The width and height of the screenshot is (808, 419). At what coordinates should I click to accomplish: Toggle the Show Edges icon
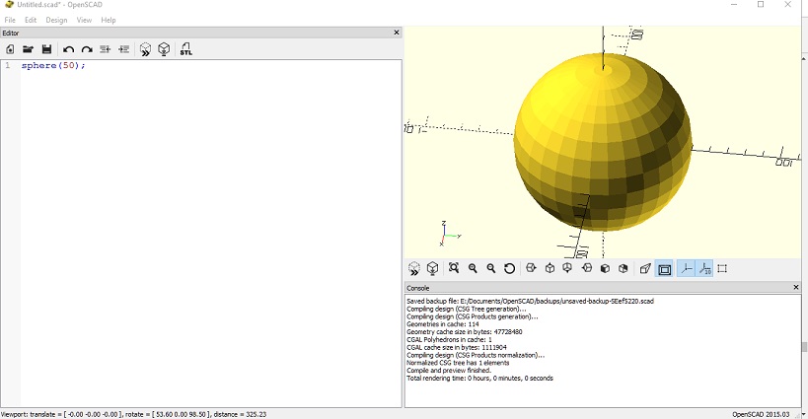point(722,268)
